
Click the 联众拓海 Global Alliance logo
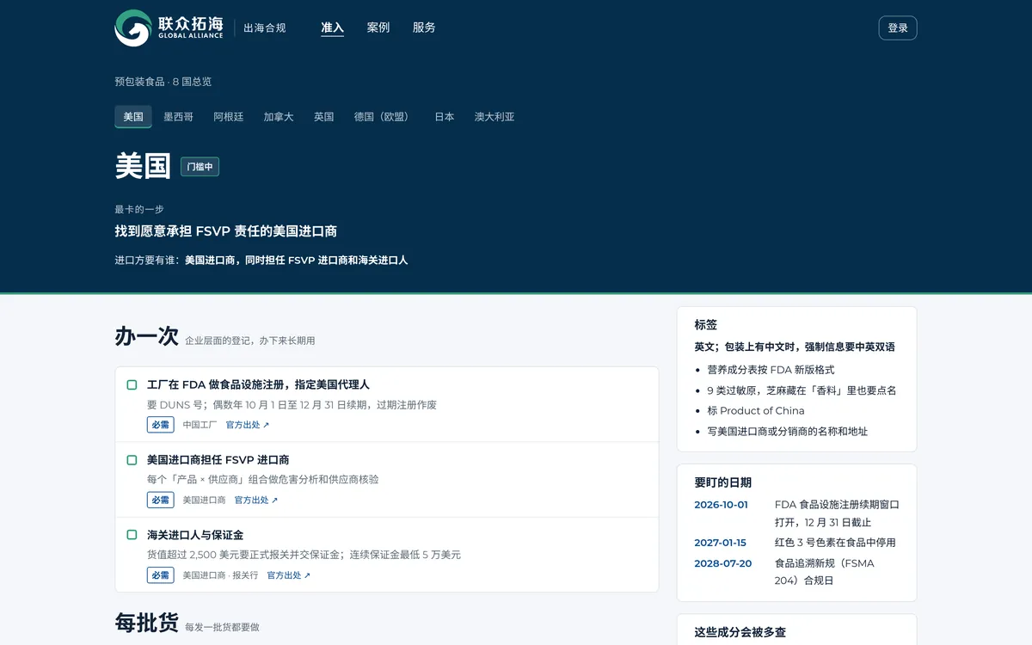[169, 28]
